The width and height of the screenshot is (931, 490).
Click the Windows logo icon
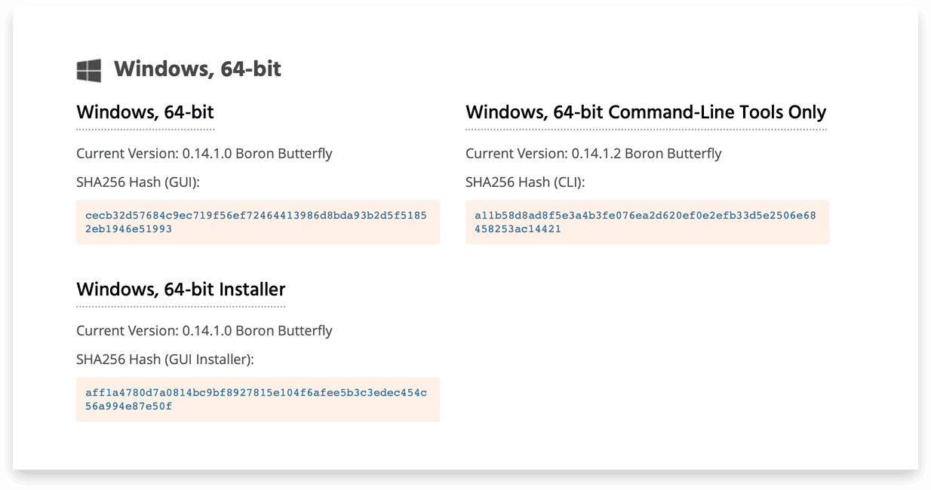(x=89, y=71)
